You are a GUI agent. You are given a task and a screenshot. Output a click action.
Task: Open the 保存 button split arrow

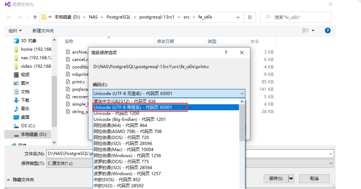pyautogui.click(x=291, y=178)
